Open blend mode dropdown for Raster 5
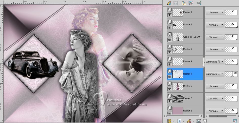The width and height of the screenshot is (239, 123). tap(214, 49)
